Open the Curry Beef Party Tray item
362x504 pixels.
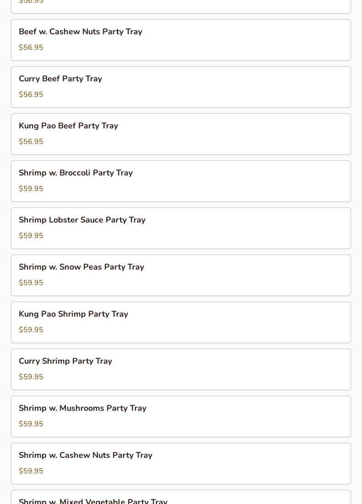[x=60, y=79]
